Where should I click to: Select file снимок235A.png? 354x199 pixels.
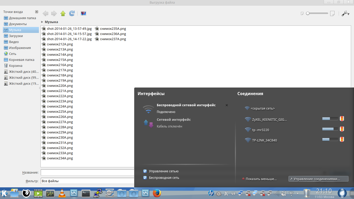(110, 29)
